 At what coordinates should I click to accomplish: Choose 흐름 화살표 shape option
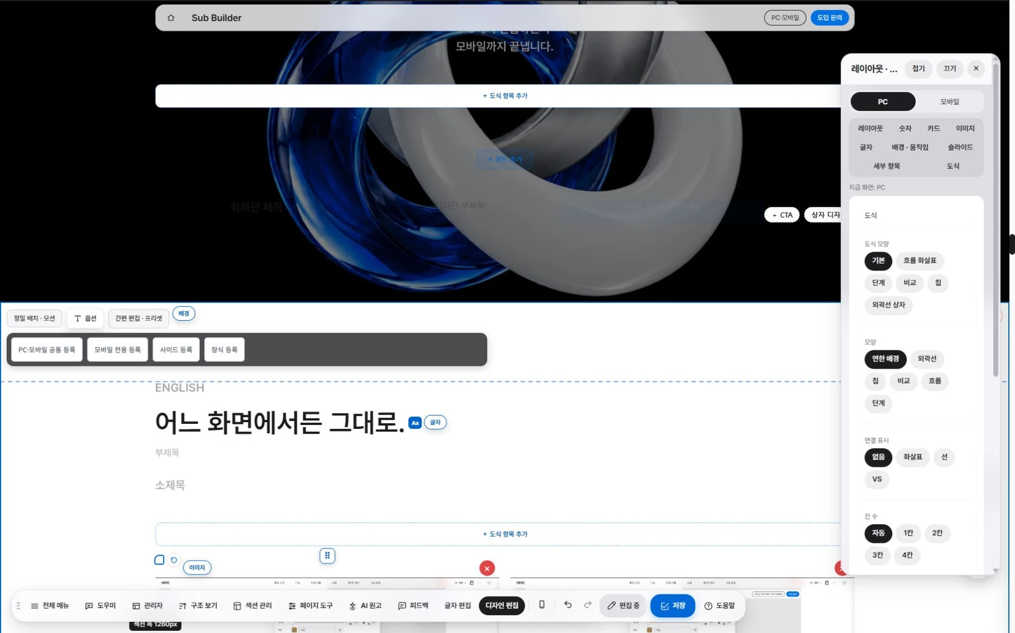[919, 260]
